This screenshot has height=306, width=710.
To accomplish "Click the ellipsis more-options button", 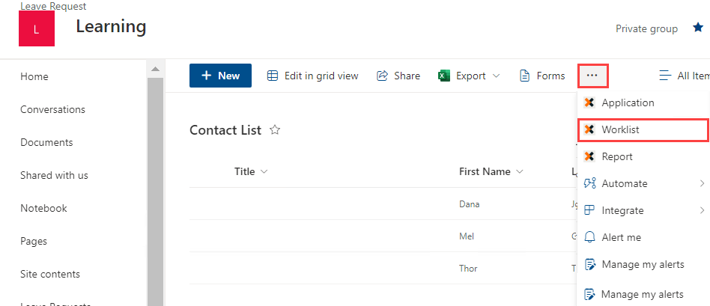I will pos(592,76).
